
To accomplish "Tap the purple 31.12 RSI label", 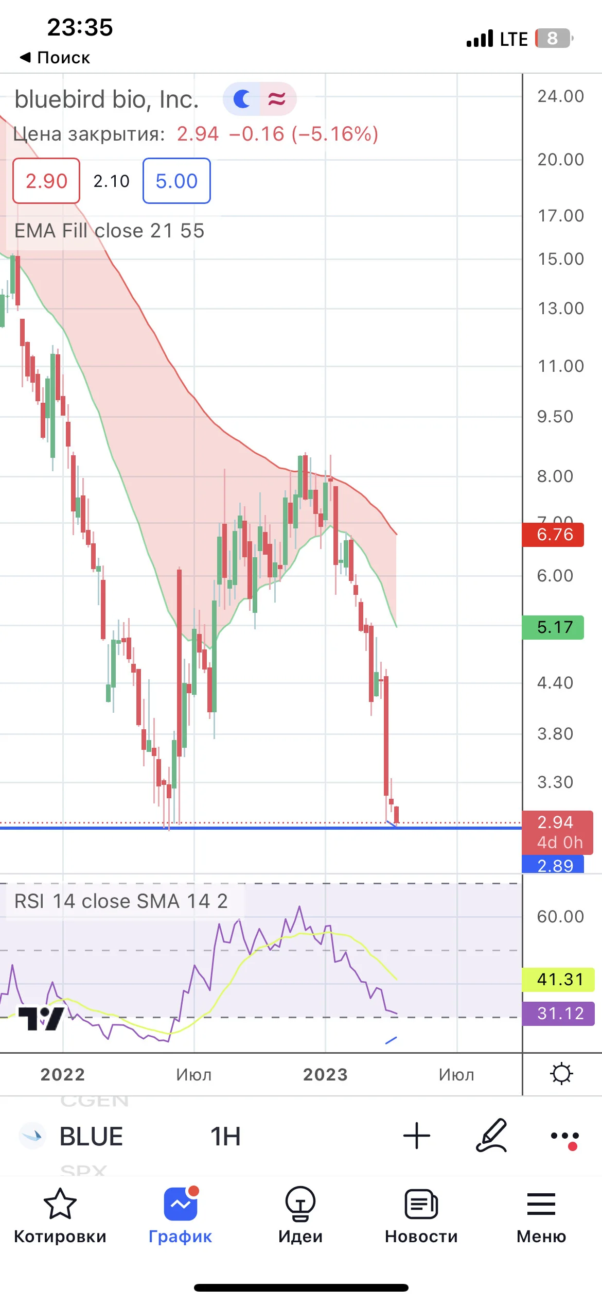I will click(559, 1014).
